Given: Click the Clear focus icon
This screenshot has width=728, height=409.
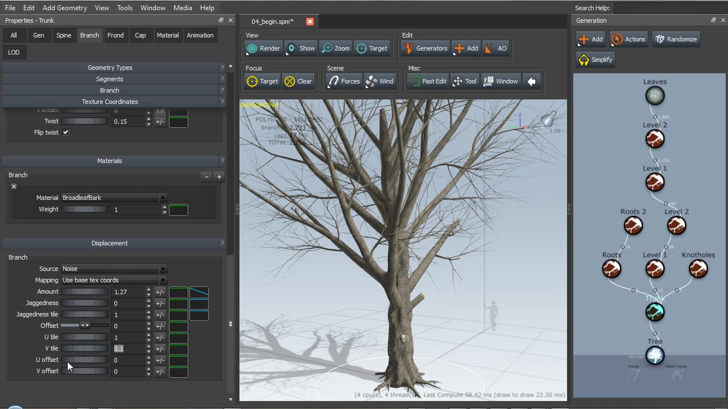Looking at the screenshot, I should point(298,81).
